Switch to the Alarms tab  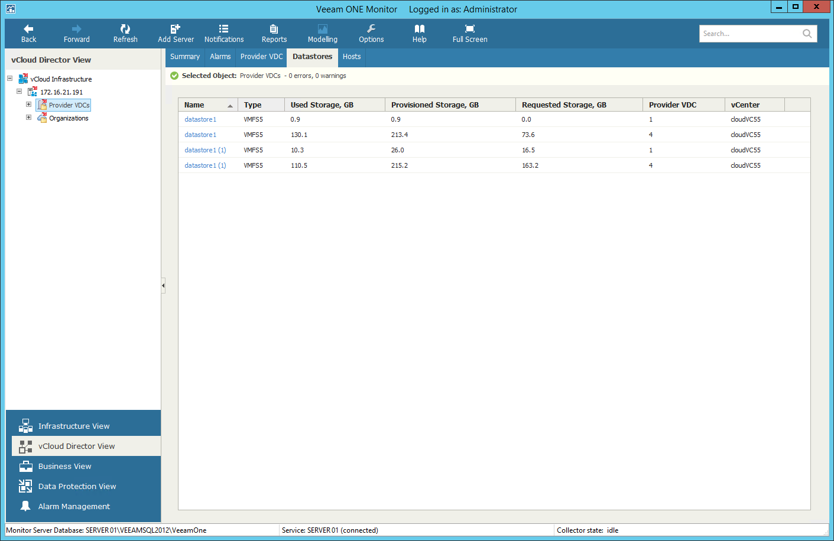220,57
